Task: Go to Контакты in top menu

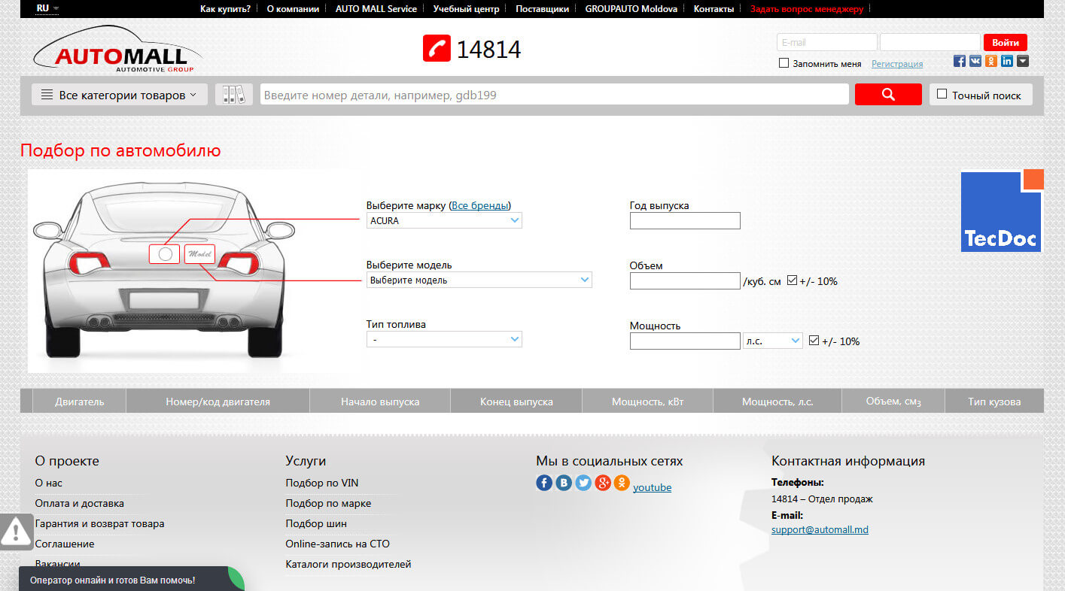Action: [713, 9]
